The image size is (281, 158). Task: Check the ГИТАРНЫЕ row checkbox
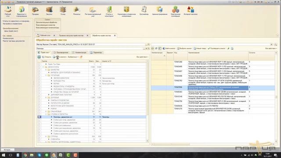pyautogui.click(x=39, y=75)
